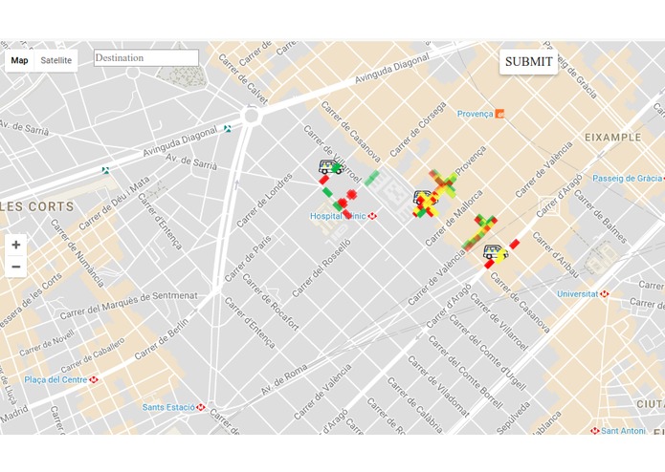Zoom in with the plus button
This screenshot has height=472, width=665.
tap(16, 245)
